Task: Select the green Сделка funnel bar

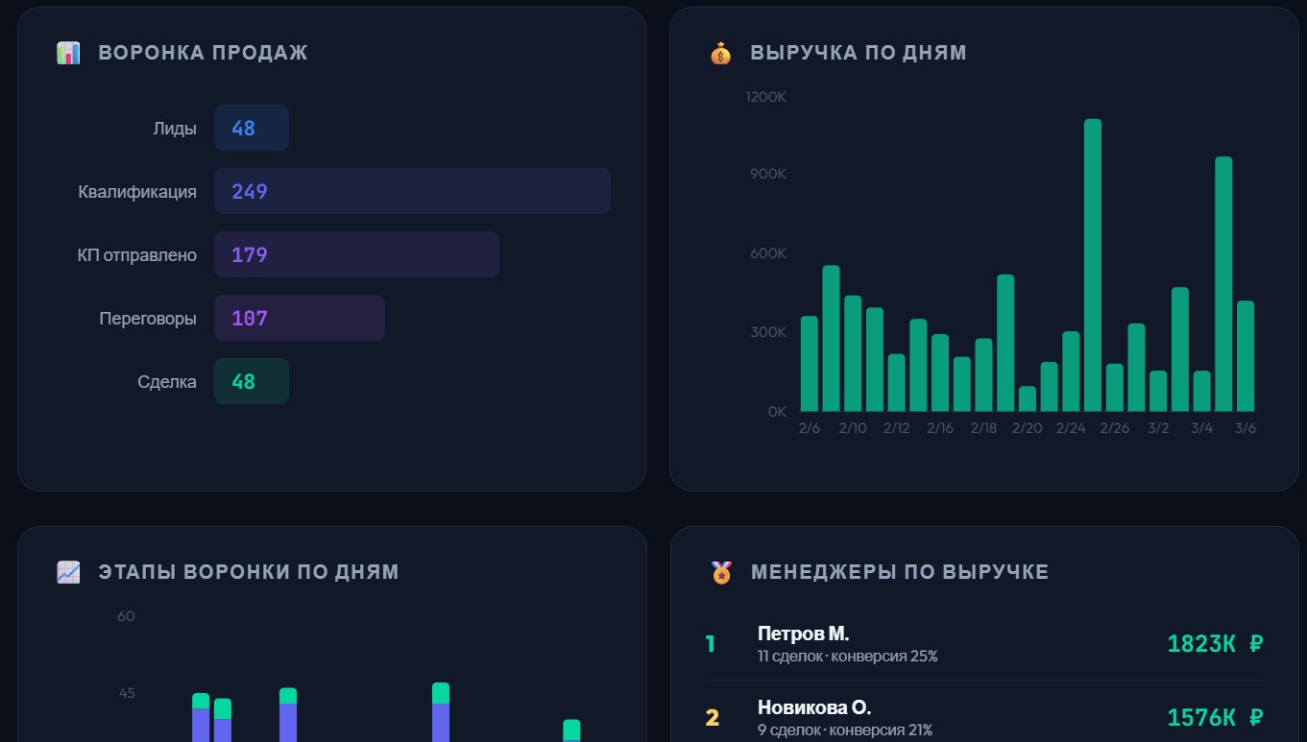Action: click(x=251, y=381)
